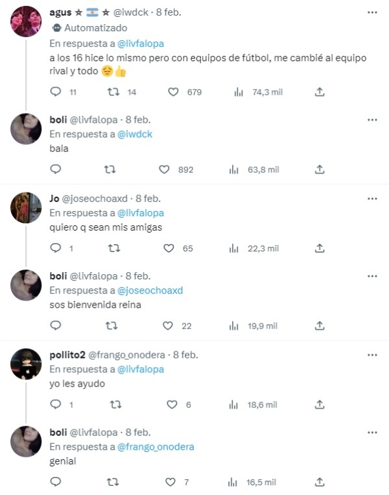The width and height of the screenshot is (389, 495).
Task: Like agus's tweet with 679 likes
Action: click(x=173, y=92)
